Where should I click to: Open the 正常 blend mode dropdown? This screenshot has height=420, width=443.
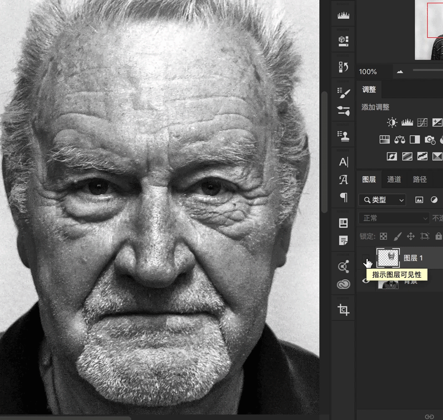point(394,218)
